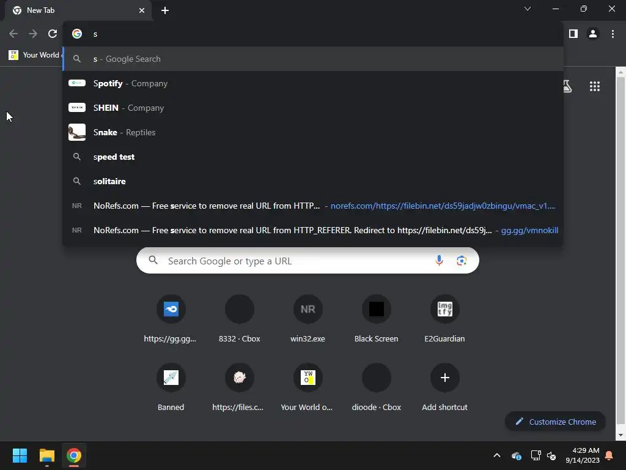Open NoRefs suggestion with norefs.com link
Viewport: 626px width, 470px height.
click(x=313, y=206)
